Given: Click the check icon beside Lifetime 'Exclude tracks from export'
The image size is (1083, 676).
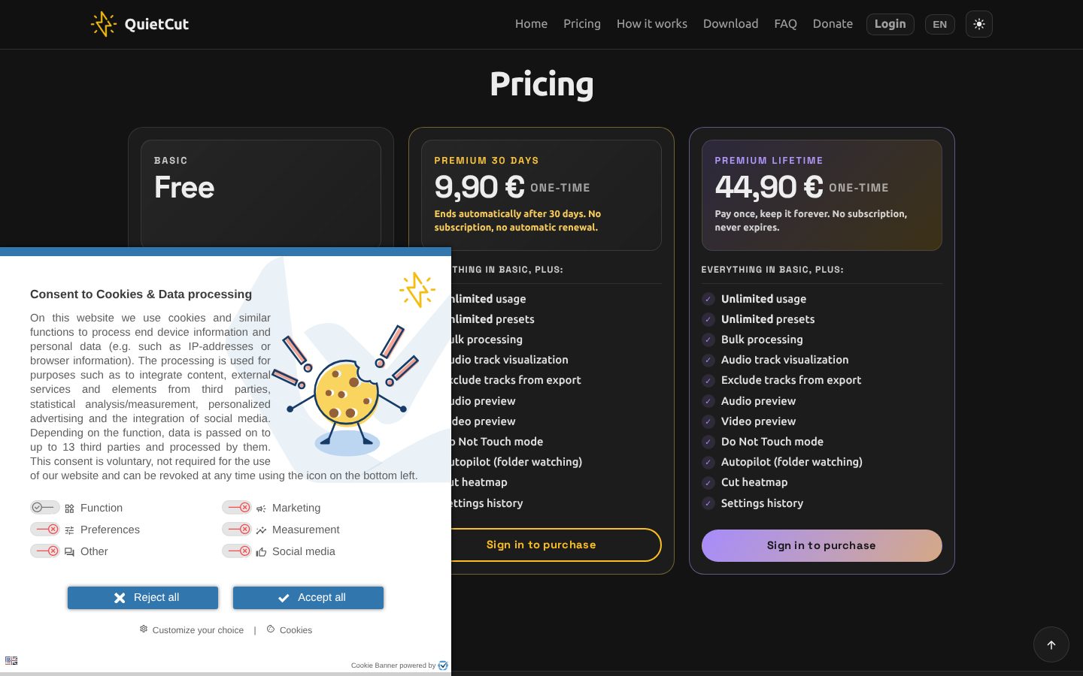Looking at the screenshot, I should tap(708, 380).
